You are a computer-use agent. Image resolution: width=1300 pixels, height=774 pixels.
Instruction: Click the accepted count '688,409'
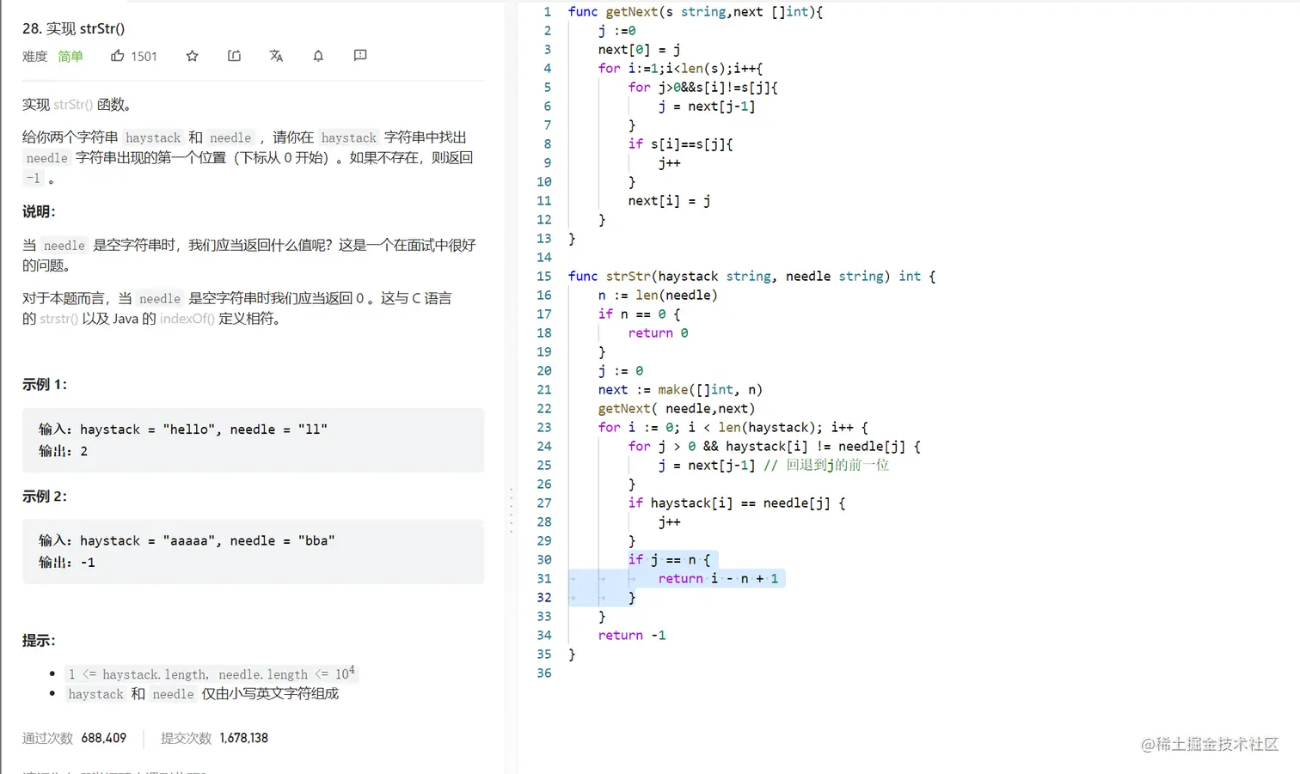(x=104, y=738)
